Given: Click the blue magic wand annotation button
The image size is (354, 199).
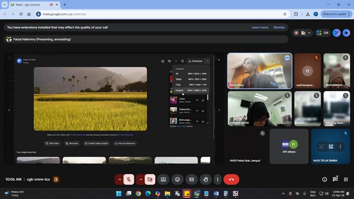Looking at the screenshot, I should [336, 33].
